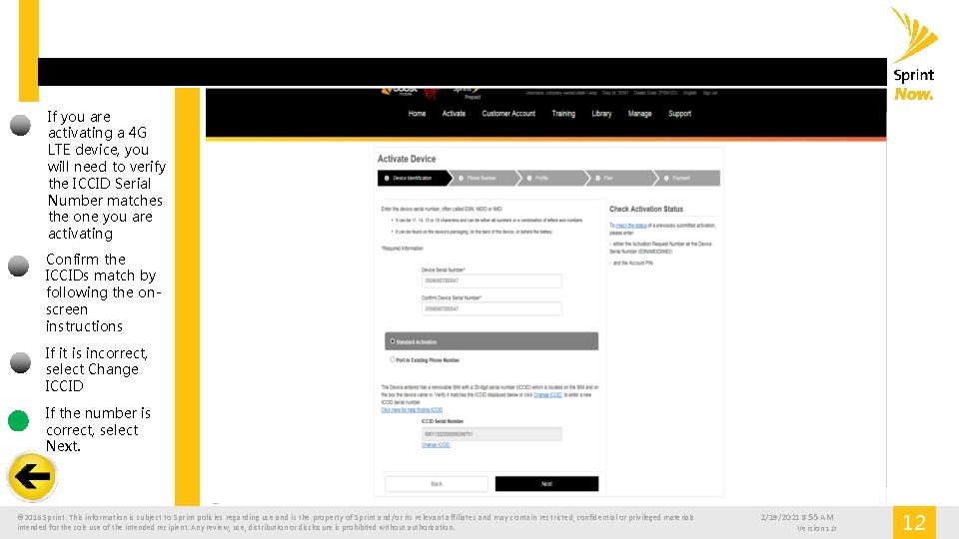
Task: Click the Boost Mobile logo in portal header
Action: click(399, 92)
